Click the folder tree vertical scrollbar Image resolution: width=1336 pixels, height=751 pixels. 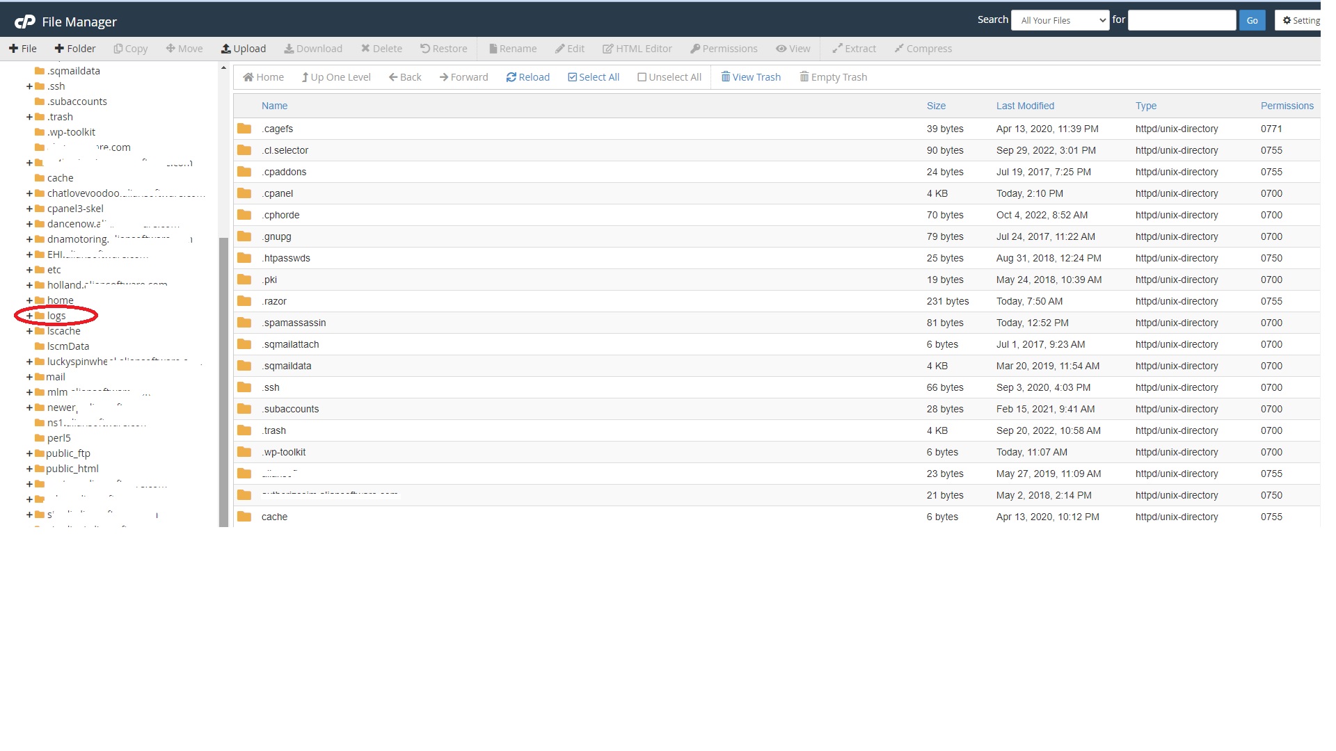[223, 381]
